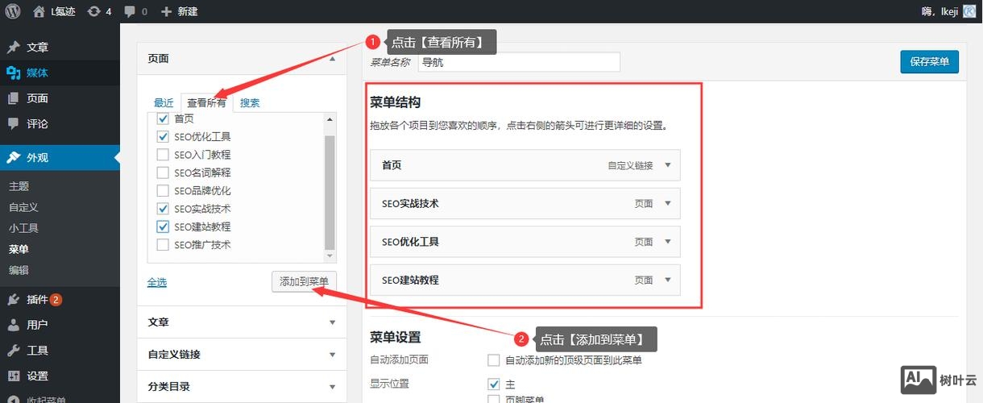The image size is (983, 403).
Task: Expand the SEO实战技术 menu item arrow
Action: tap(667, 204)
